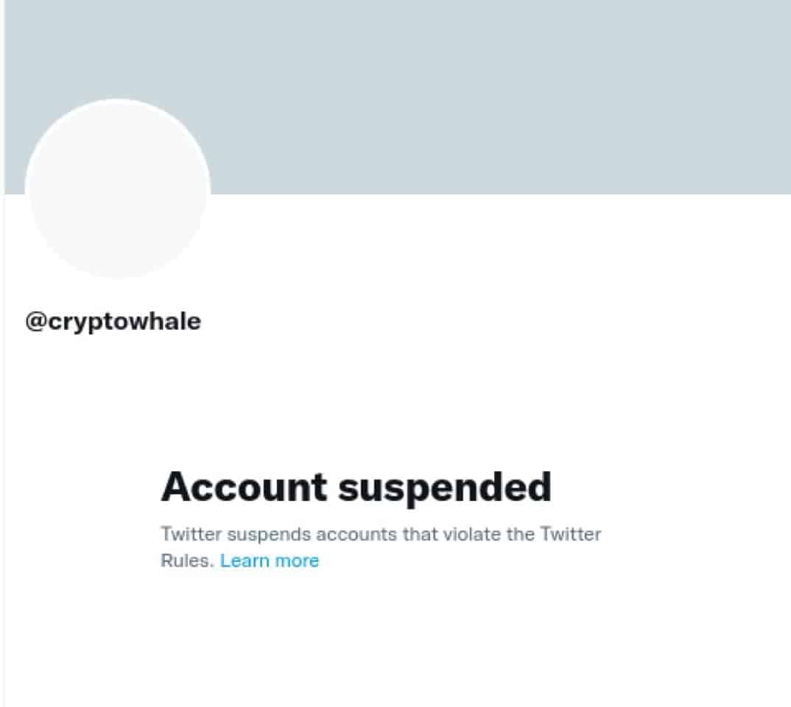Click the "Learn" word of the blue link

245,561
